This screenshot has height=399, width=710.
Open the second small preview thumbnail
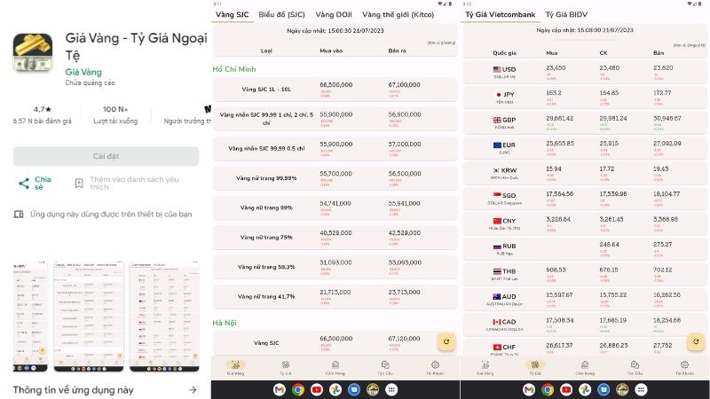coord(89,317)
